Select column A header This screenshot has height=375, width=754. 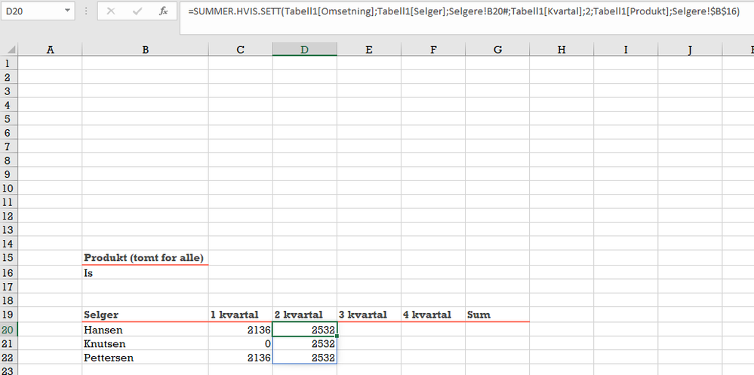pos(50,50)
